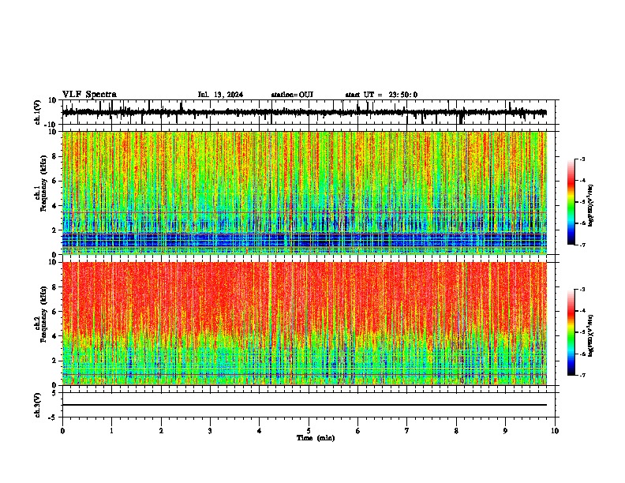Click the '-3' label atop ch.2 color scale
Viewport: 625px width, 483px height.
pos(582,290)
